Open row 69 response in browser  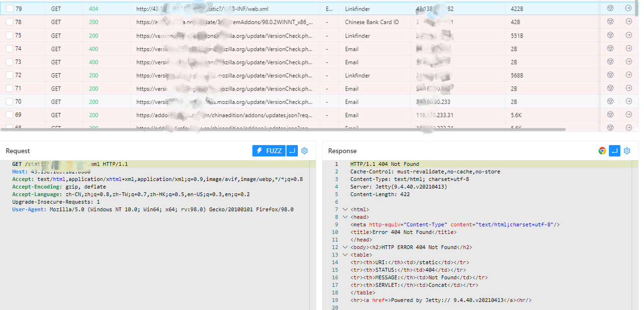(x=610, y=115)
